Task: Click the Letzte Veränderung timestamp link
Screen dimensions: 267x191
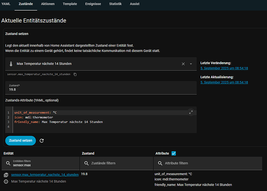Action: [224, 68]
